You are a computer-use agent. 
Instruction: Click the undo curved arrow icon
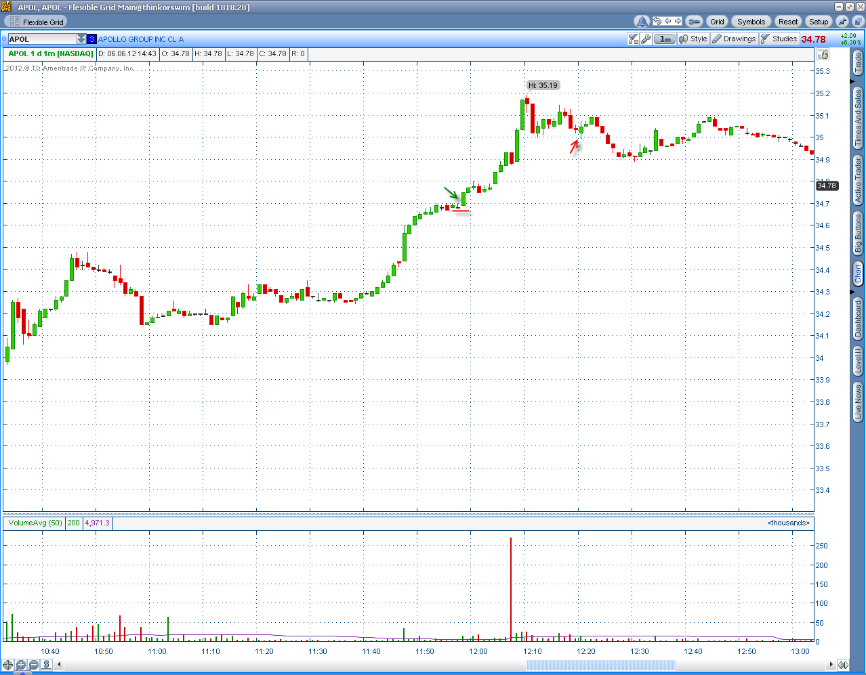point(657,22)
